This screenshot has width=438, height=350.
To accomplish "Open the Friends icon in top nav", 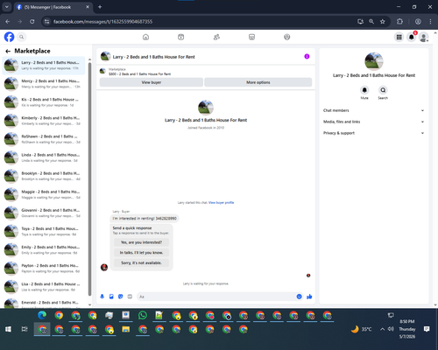I will point(216,37).
